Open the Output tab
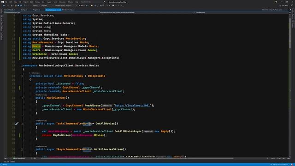Viewport: 295px width, 166px height. (x=12, y=161)
